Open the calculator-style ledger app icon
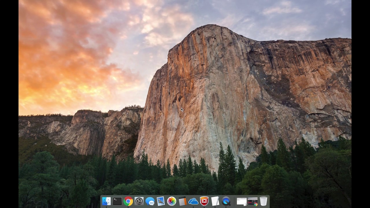Image resolution: width=370 pixels, height=208 pixels. click(x=182, y=201)
